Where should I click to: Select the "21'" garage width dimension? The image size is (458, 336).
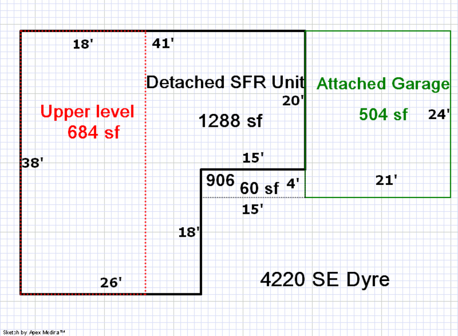tap(386, 180)
